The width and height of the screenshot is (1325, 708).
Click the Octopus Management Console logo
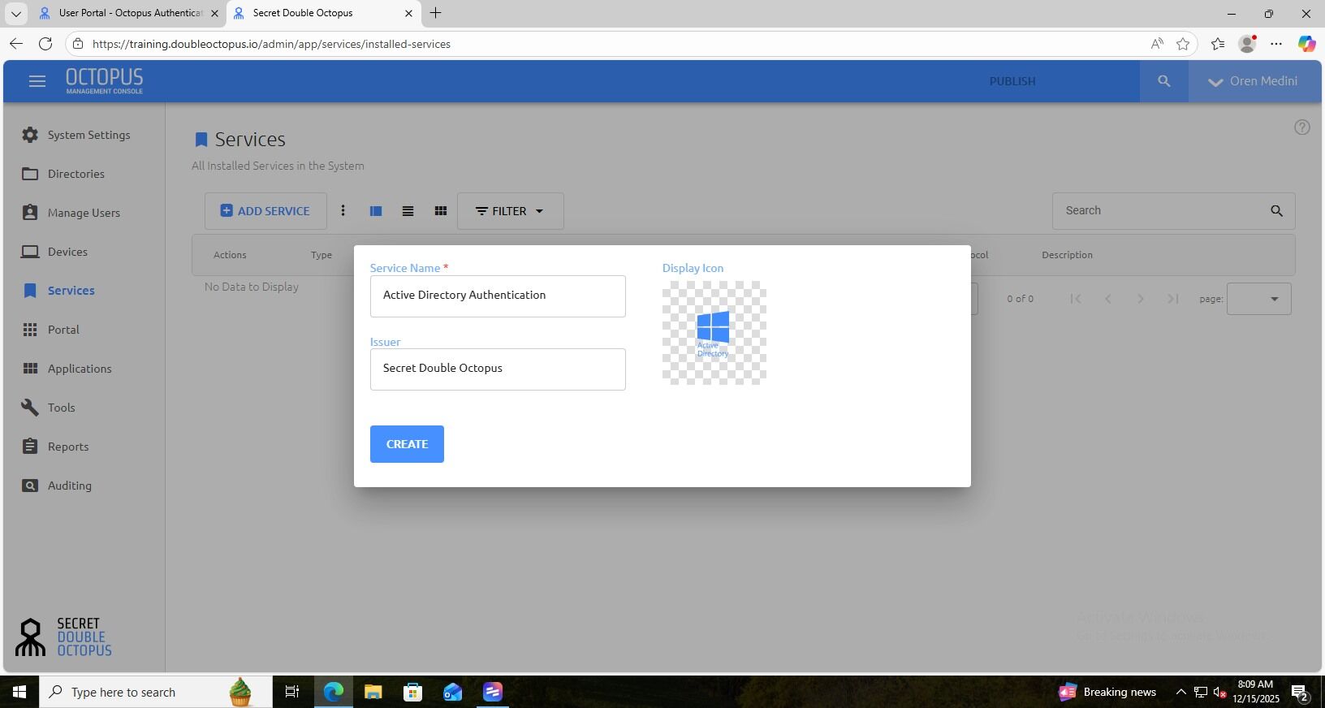point(104,81)
